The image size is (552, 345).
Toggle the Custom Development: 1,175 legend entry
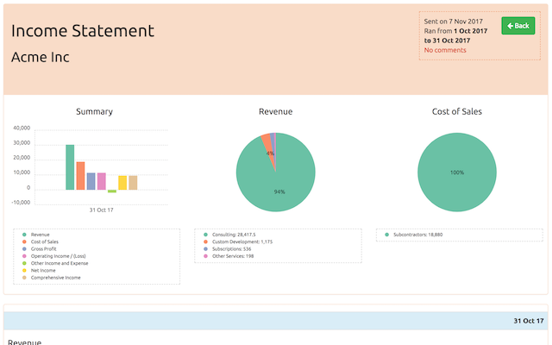pos(238,241)
